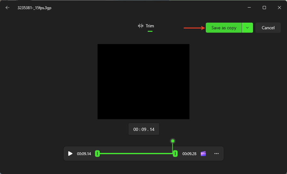Viewport: 287px width, 174px height.
Task: Click the Trim scissor-frame icon
Action: pos(141,26)
